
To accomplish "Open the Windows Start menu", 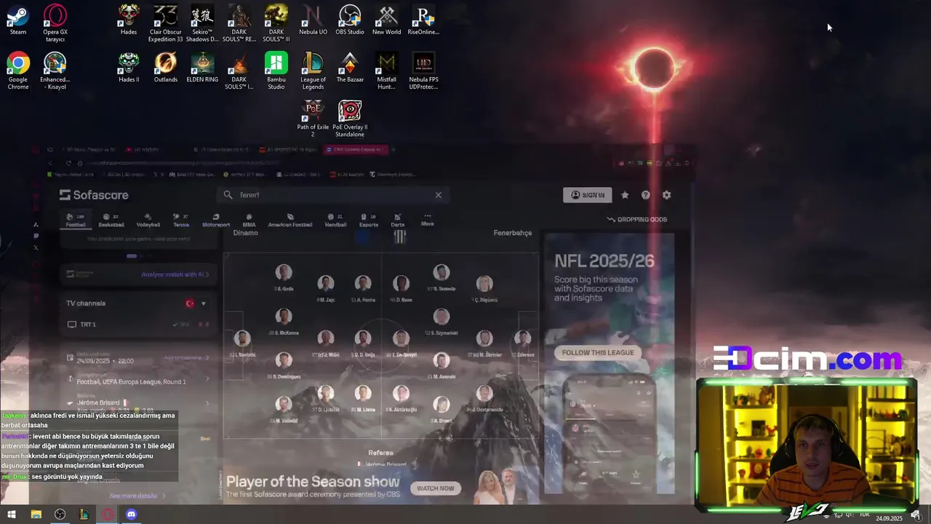I will tap(12, 515).
